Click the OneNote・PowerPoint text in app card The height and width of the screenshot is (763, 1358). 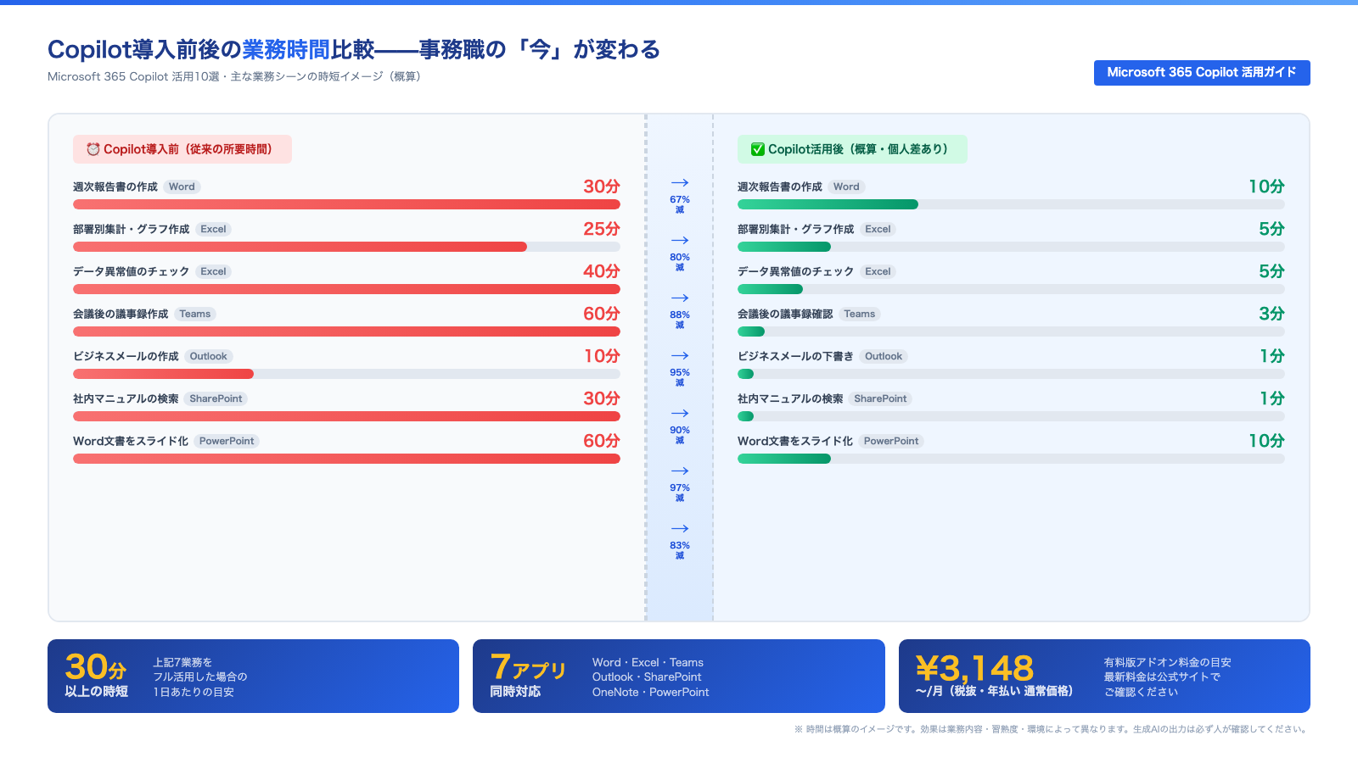point(650,693)
